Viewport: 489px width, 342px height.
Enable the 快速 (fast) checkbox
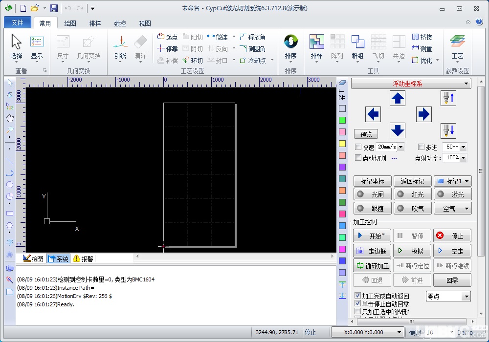tap(358, 147)
